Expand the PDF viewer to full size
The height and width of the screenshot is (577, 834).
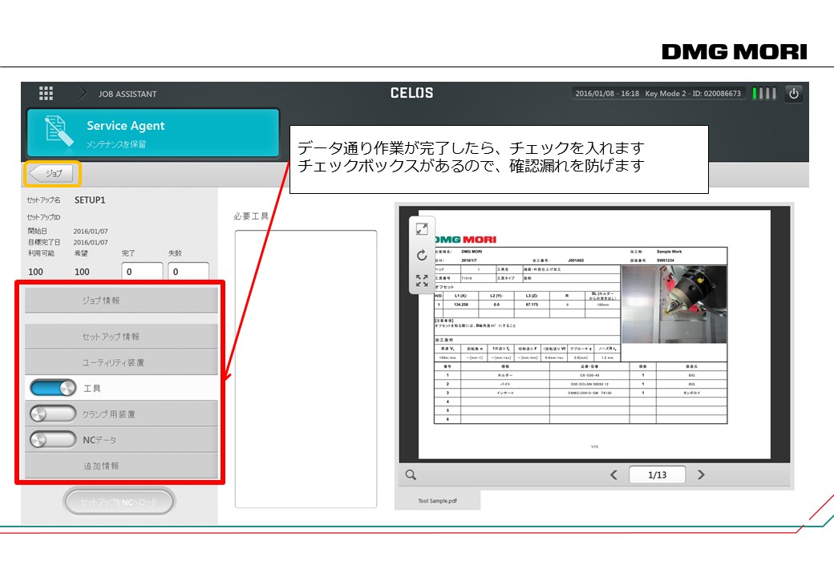(422, 229)
